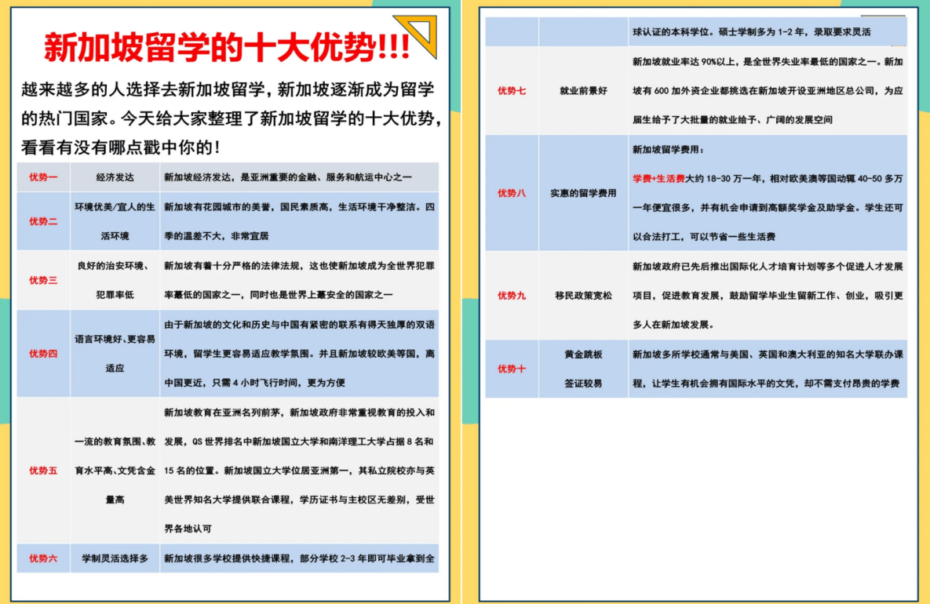
Task: Click the 环境优美/宜人的生活环境 cell
Action: (x=115, y=221)
